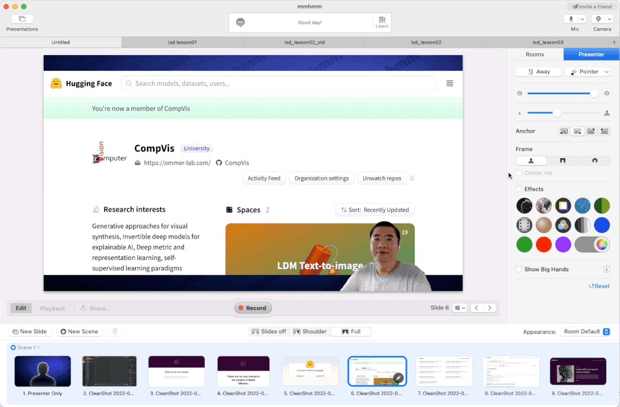Click the New Scene button

[79, 332]
